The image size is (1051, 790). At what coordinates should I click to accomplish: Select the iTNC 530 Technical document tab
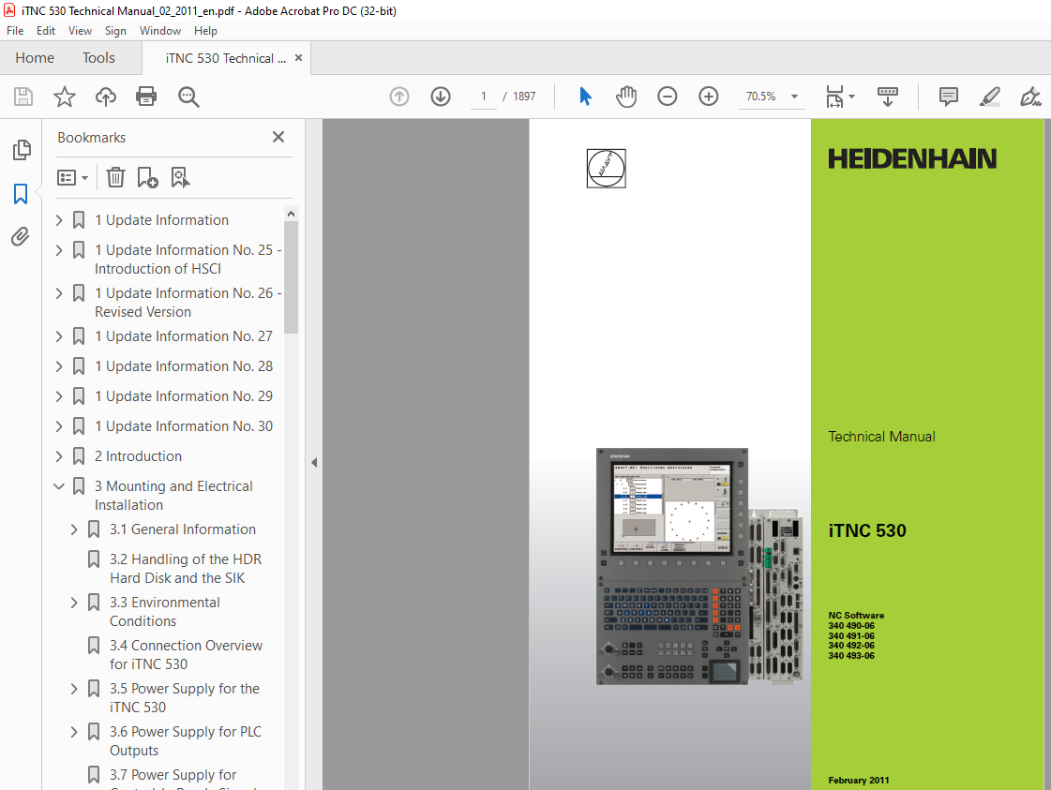click(x=226, y=58)
